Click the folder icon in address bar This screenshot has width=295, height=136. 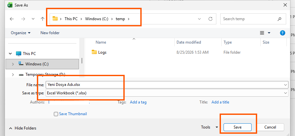point(55,19)
